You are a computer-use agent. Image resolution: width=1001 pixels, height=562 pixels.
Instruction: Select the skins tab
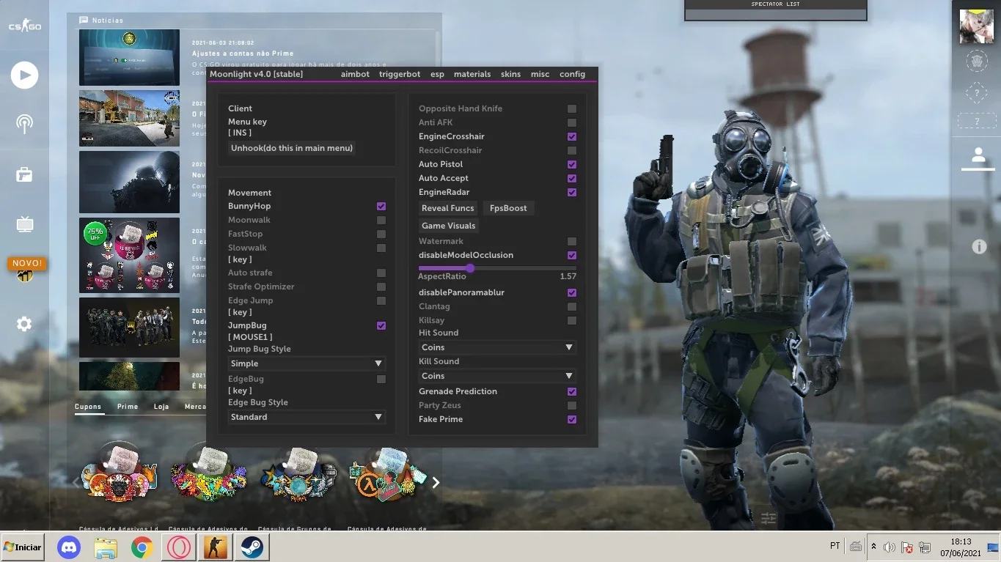click(510, 74)
